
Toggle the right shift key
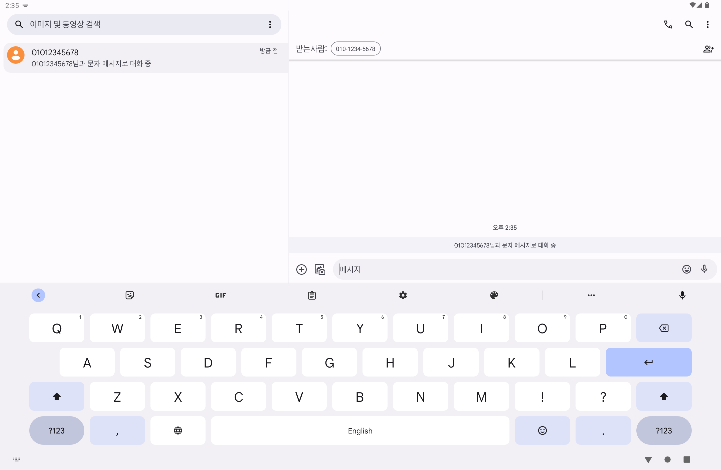click(x=663, y=396)
